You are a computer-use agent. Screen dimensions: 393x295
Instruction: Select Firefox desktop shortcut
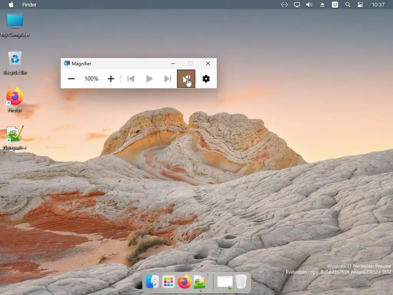tap(15, 100)
